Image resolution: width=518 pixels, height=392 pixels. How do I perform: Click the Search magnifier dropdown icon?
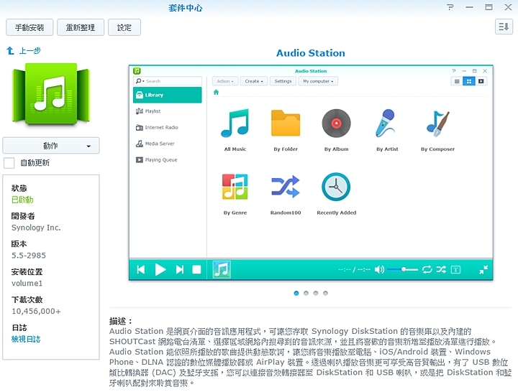coord(140,81)
